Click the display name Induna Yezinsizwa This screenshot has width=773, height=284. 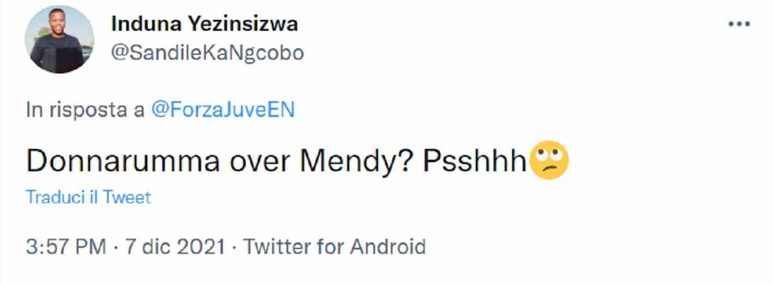[205, 25]
